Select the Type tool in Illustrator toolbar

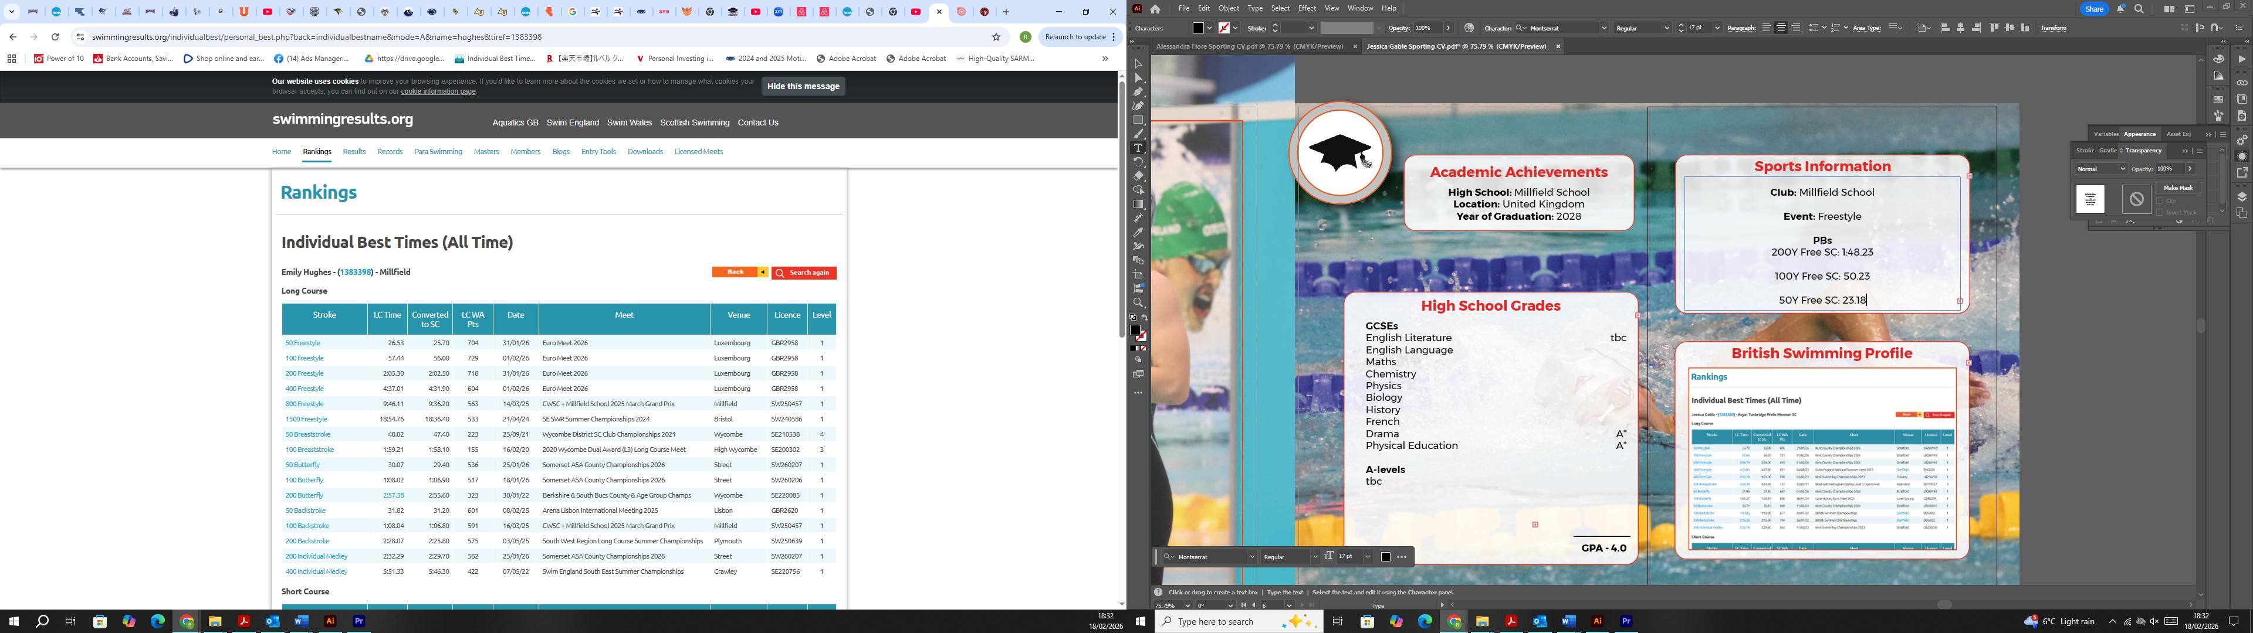pos(1138,148)
